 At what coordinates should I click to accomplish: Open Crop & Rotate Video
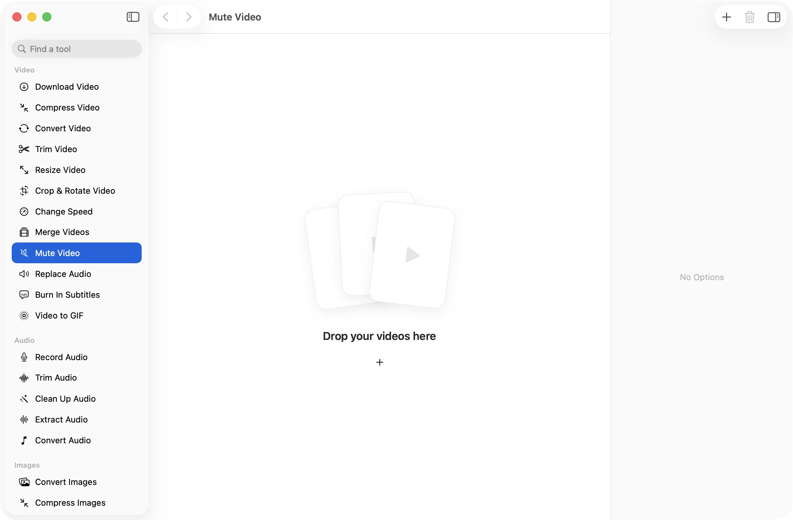[x=77, y=190]
